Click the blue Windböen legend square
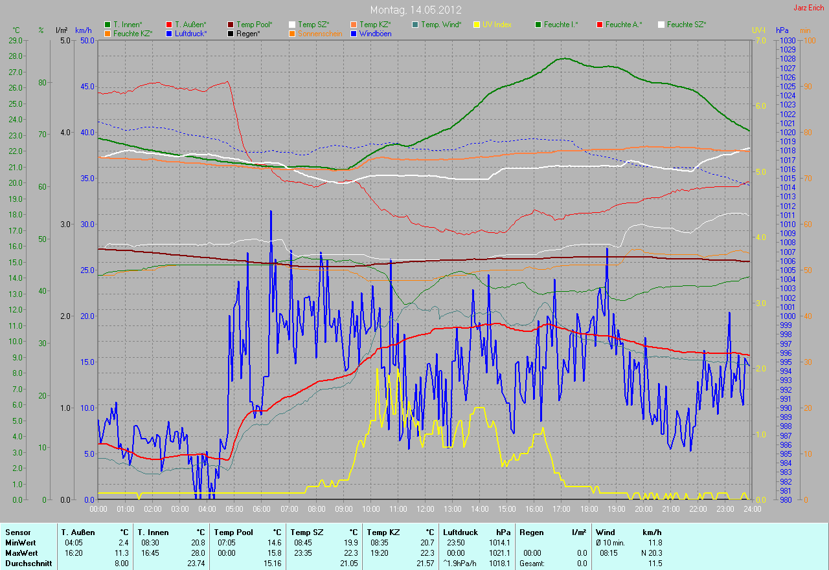The height and width of the screenshot is (570, 829). tap(354, 33)
